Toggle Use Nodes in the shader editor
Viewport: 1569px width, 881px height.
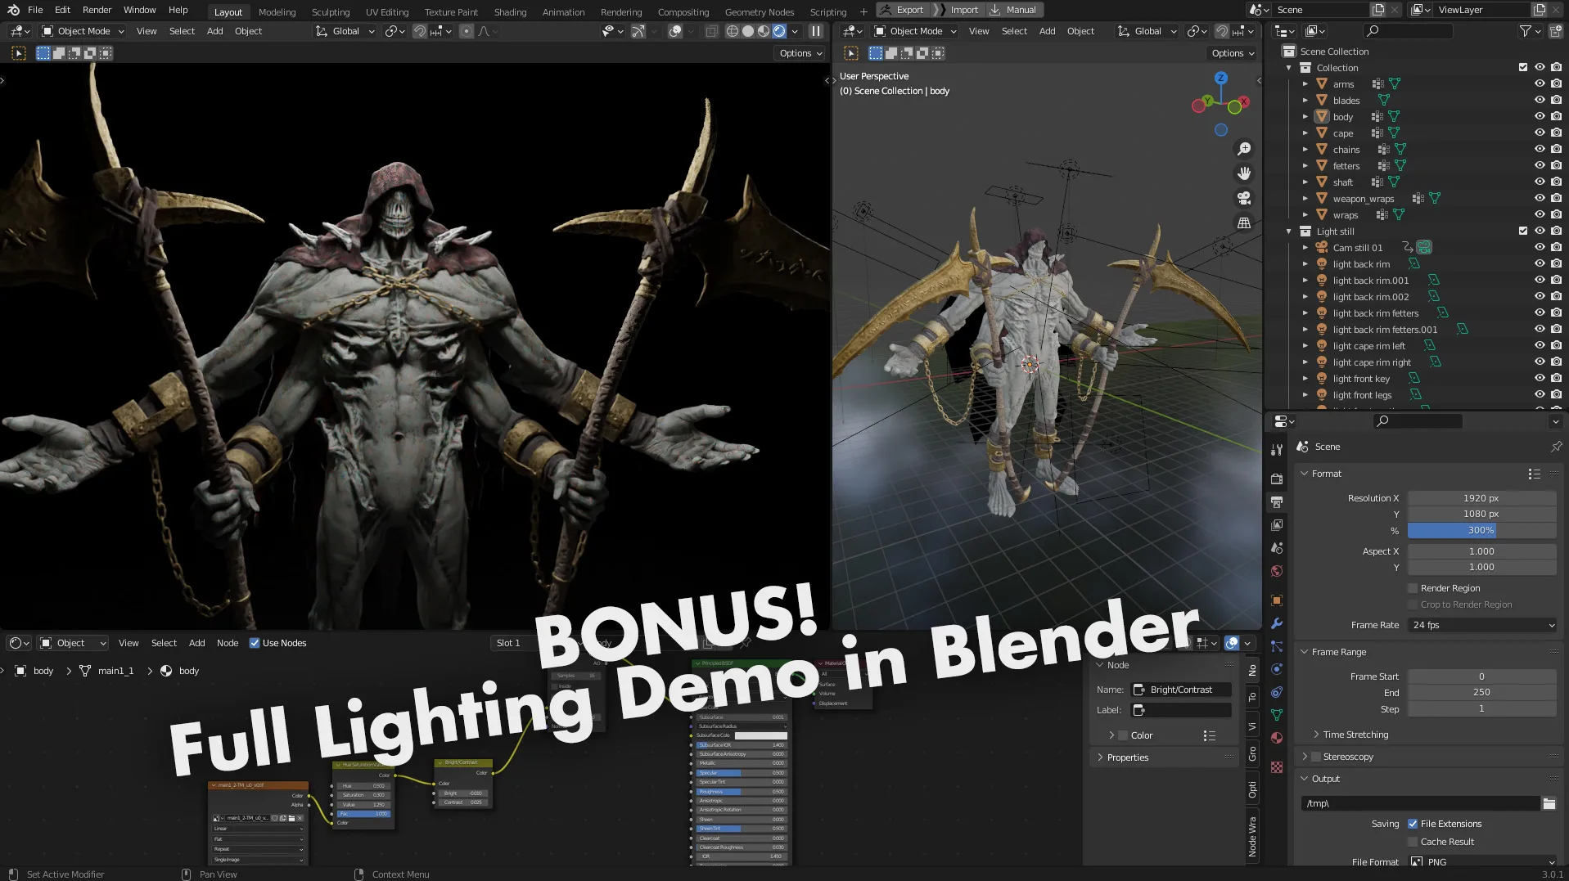pos(255,643)
